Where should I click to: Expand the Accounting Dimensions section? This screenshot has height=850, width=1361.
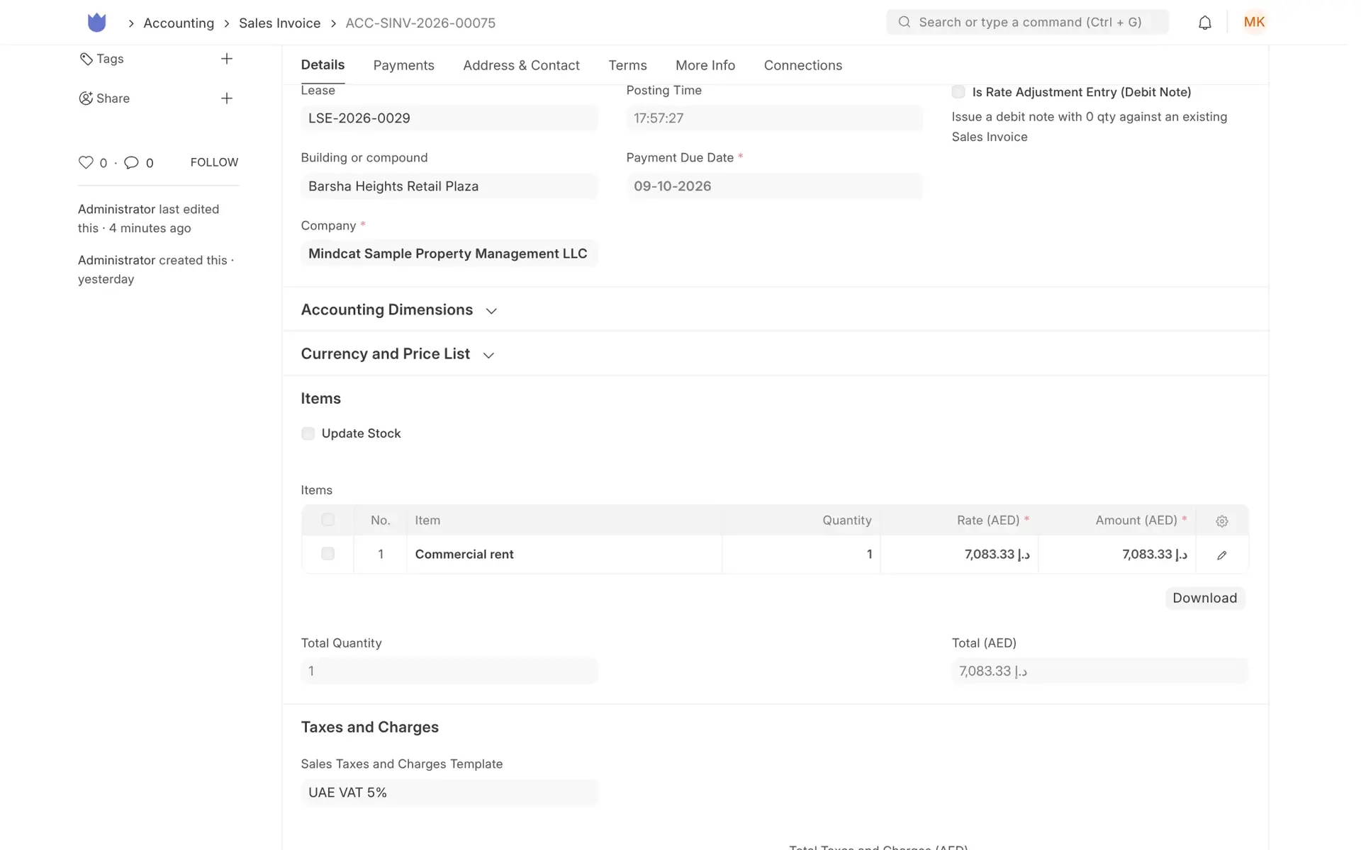click(x=399, y=310)
